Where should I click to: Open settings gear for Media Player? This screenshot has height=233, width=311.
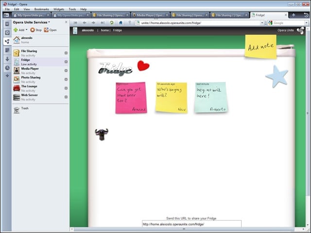(x=66, y=70)
